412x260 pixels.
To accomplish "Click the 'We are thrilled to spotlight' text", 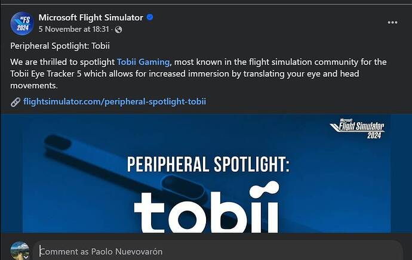I will tap(63, 62).
